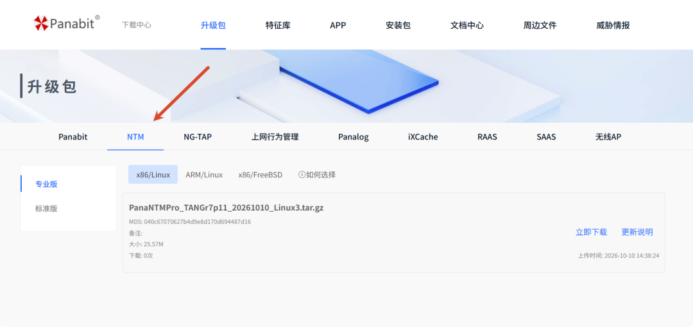Switch to the NG-TAP tab
The image size is (693, 327).
click(x=198, y=137)
